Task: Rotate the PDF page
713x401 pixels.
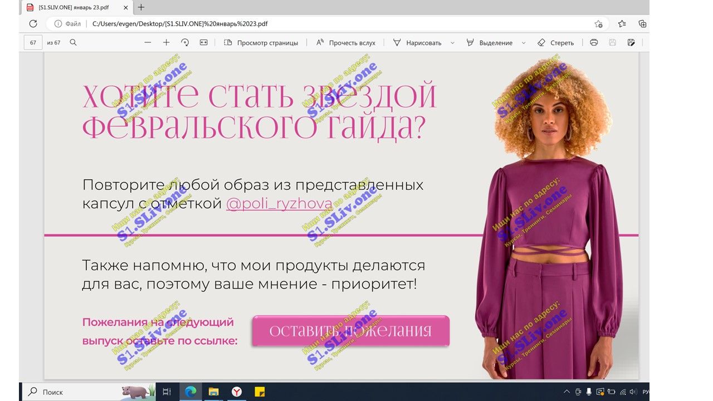Action: coord(185,42)
